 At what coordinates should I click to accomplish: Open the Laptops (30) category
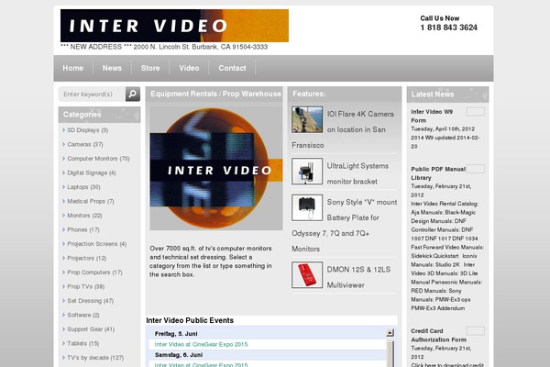(83, 187)
